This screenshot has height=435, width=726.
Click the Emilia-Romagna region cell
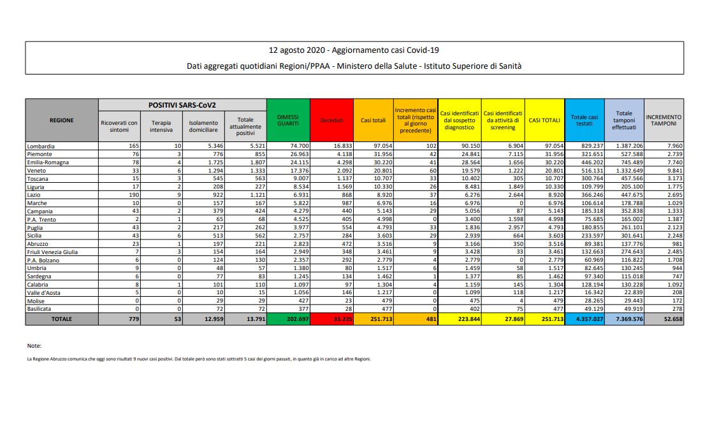(x=48, y=162)
